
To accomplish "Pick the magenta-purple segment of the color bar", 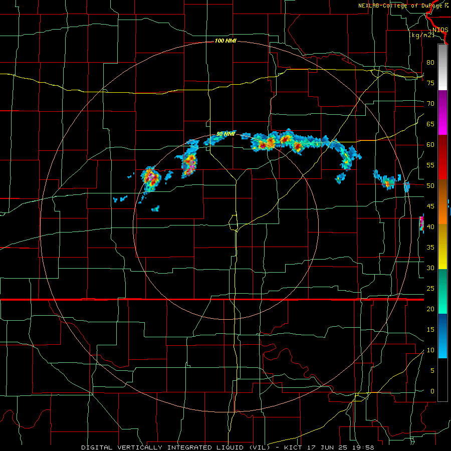I will [442, 113].
